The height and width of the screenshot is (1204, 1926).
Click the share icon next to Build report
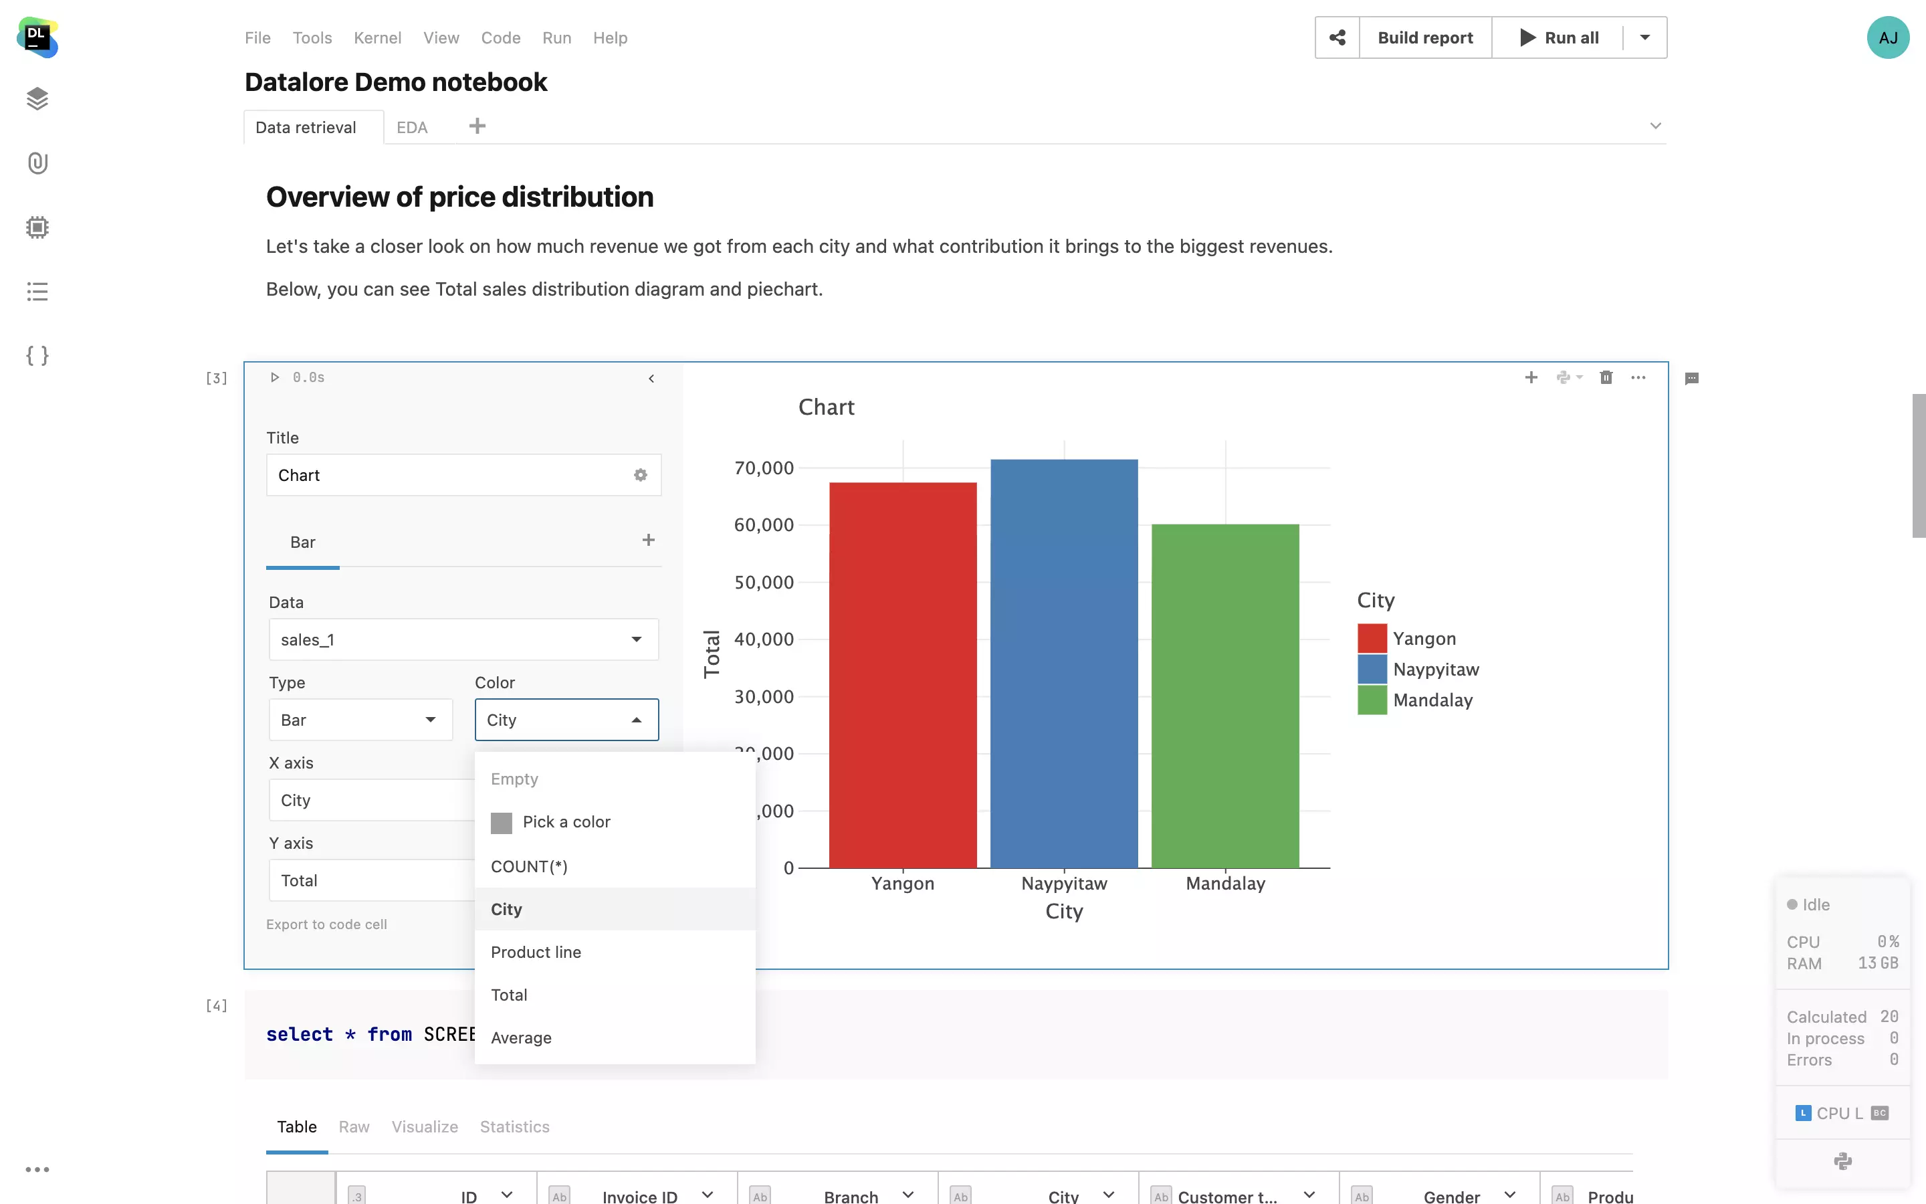coord(1337,37)
